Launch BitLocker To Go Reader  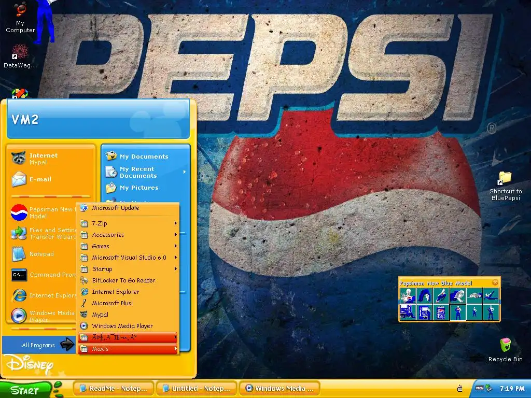[x=128, y=280]
